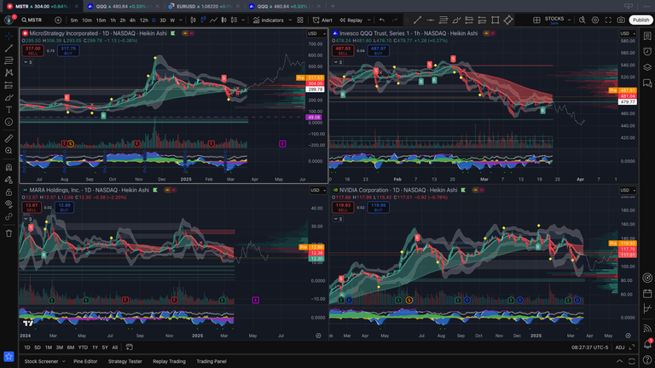Open Stock Screener dropdown
This screenshot has height=368, width=655.
(x=44, y=361)
